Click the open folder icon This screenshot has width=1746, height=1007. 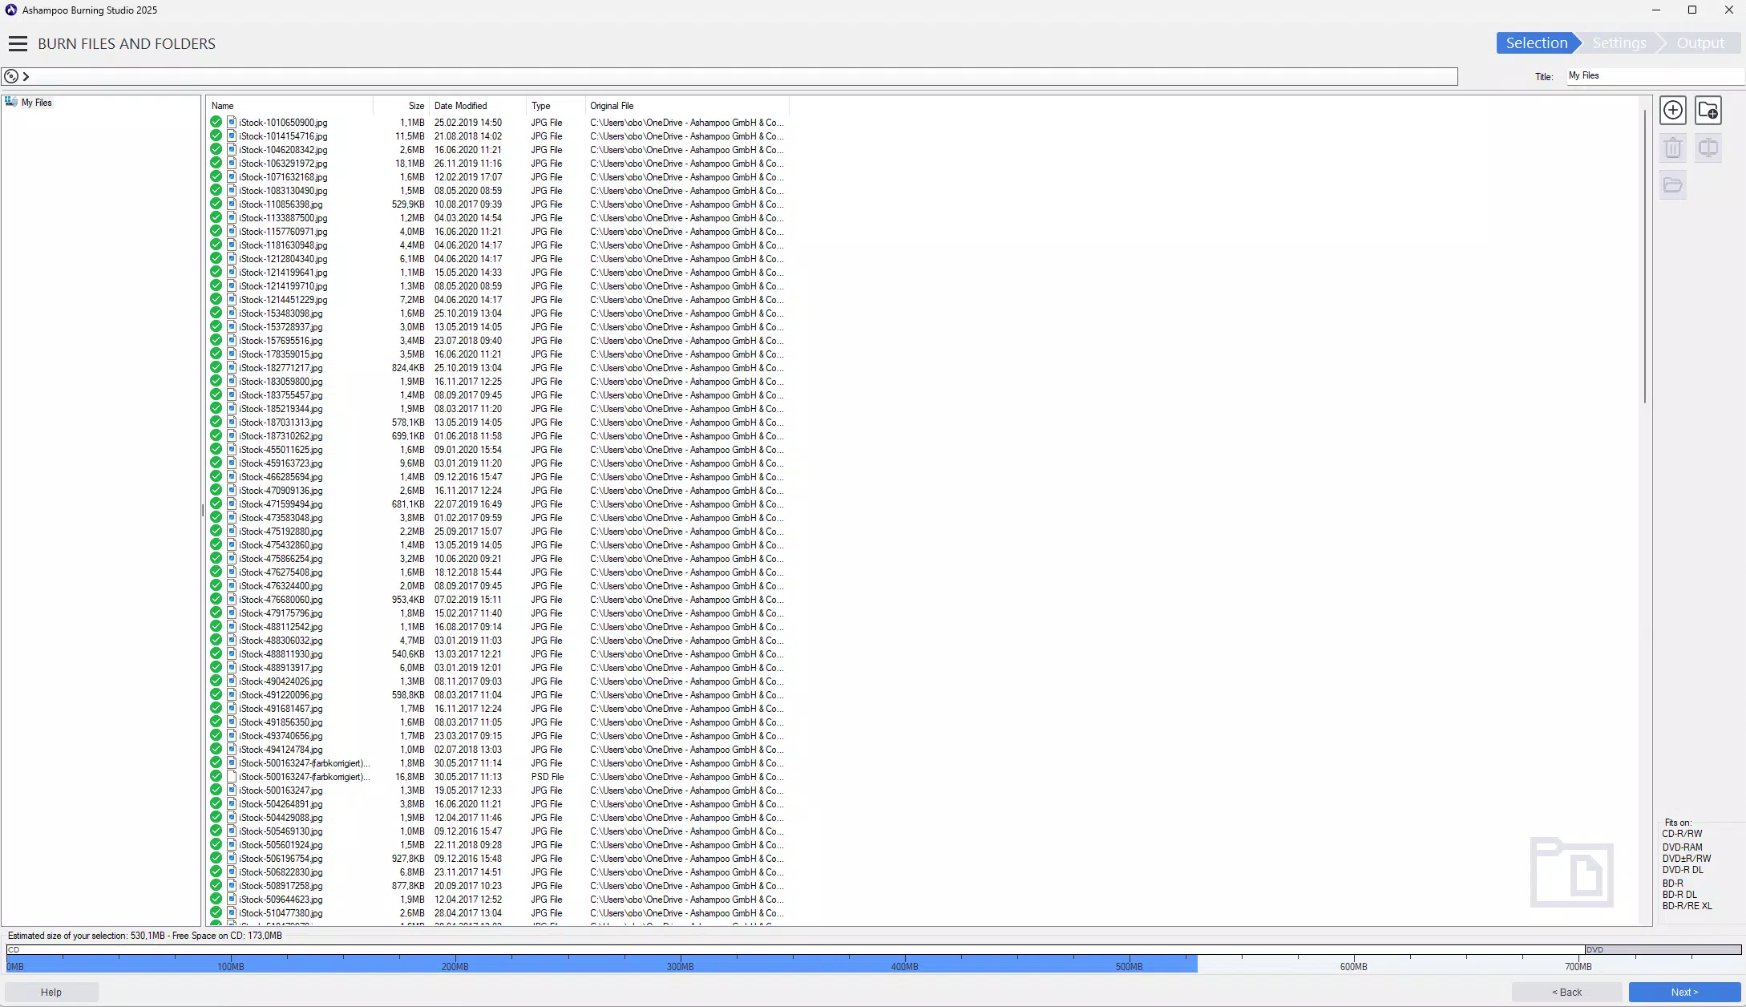point(1672,185)
